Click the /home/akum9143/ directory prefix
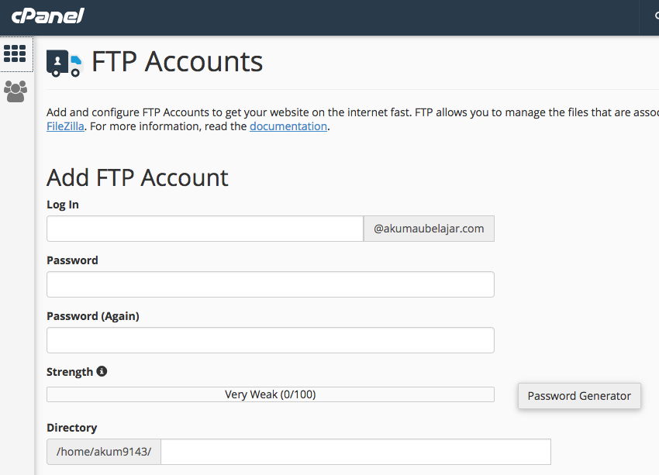659x475 pixels. (104, 452)
